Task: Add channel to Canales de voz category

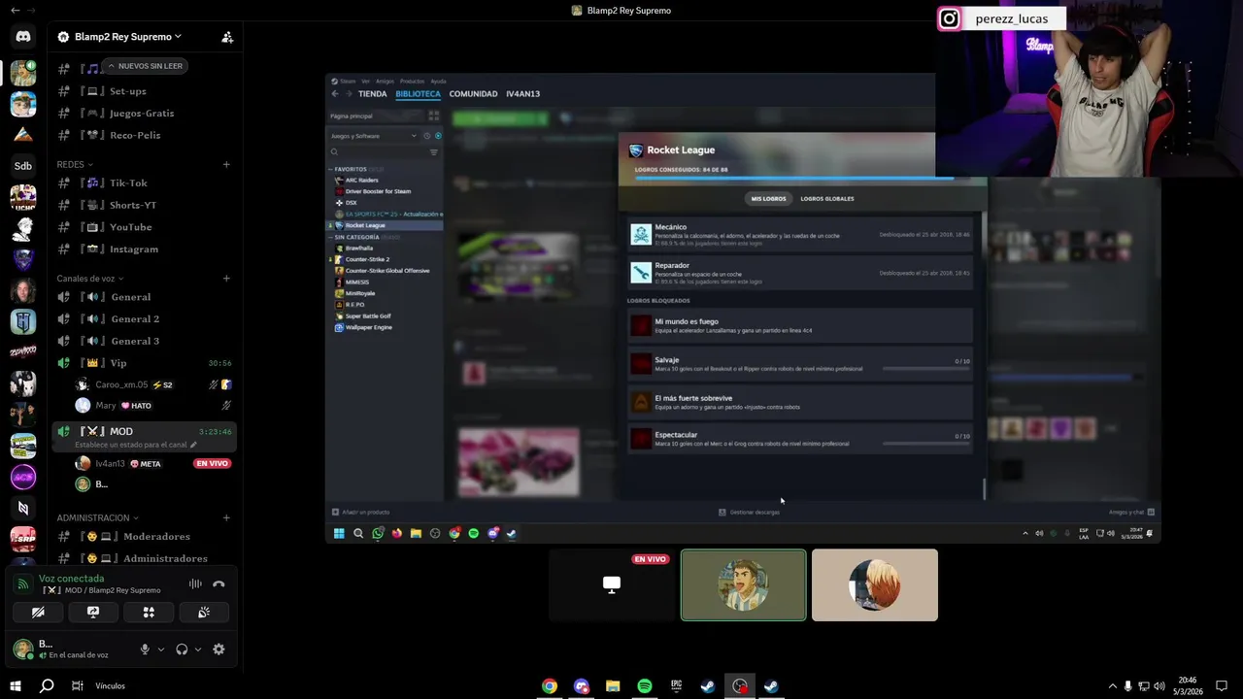Action: [x=226, y=279]
